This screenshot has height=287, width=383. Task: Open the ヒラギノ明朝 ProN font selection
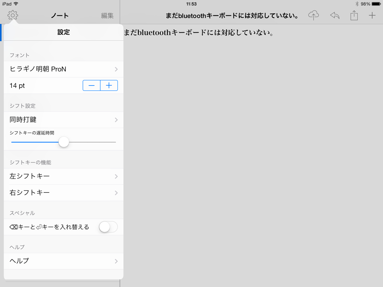pyautogui.click(x=63, y=69)
